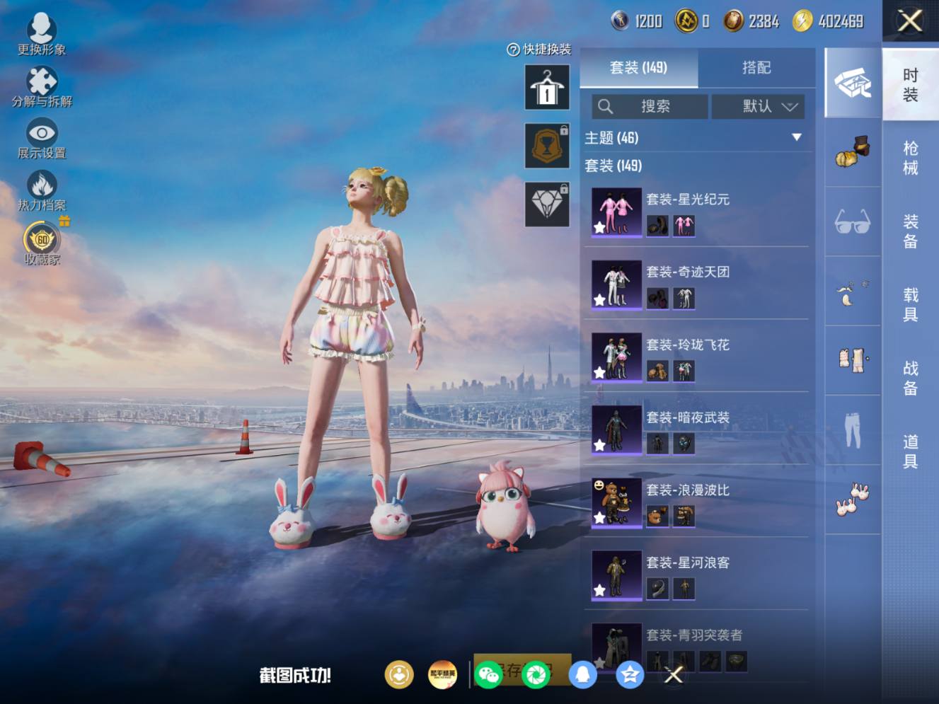Open the 收藏家 collector badge
This screenshot has height=704, width=939.
42,239
